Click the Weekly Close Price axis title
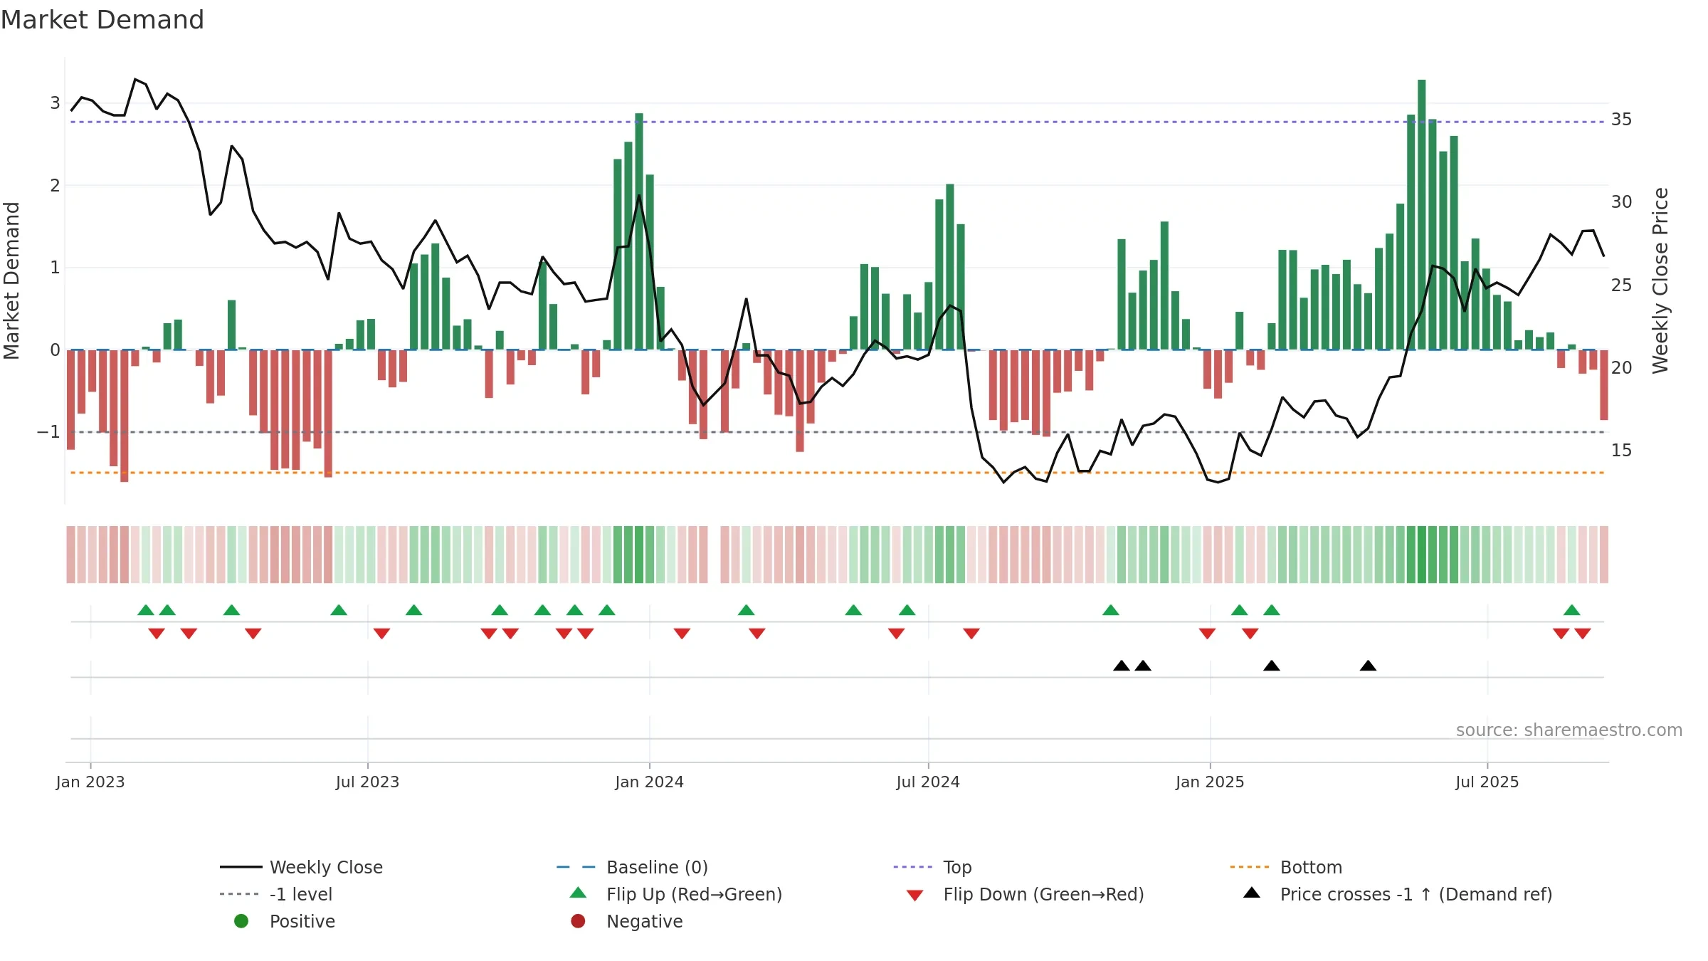The image size is (1708, 961). pyautogui.click(x=1660, y=280)
